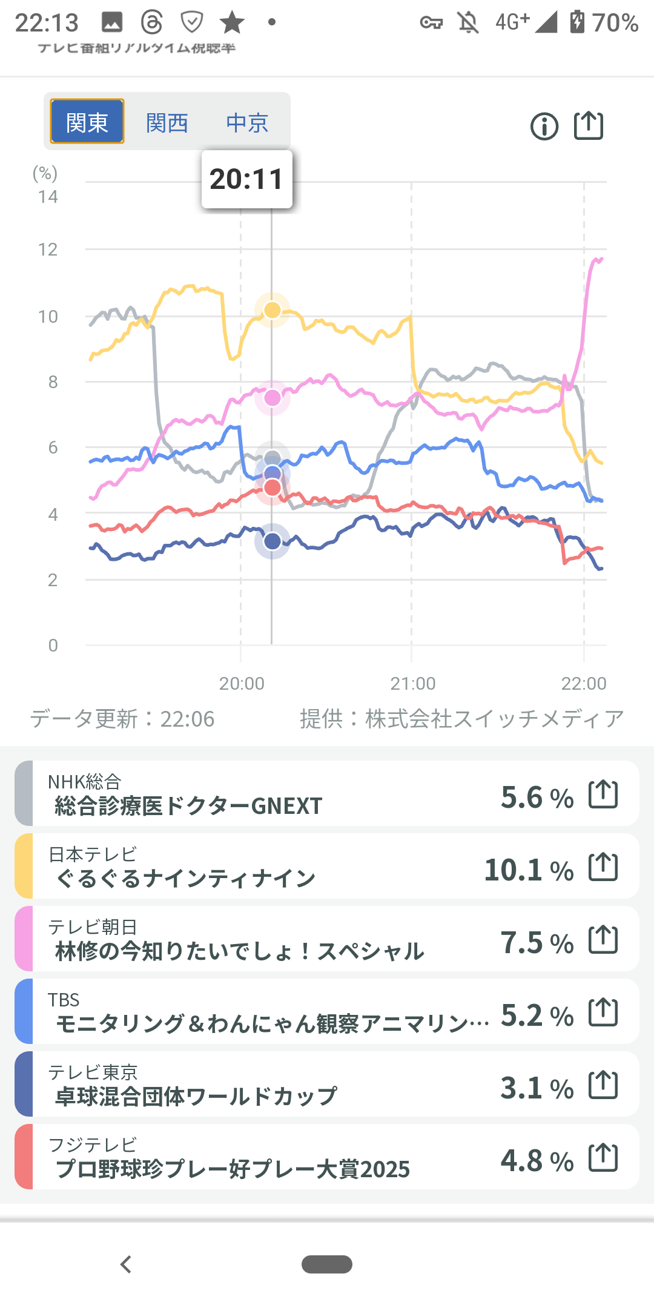Select the 関東 region tab
The image size is (654, 1308).
(x=87, y=122)
